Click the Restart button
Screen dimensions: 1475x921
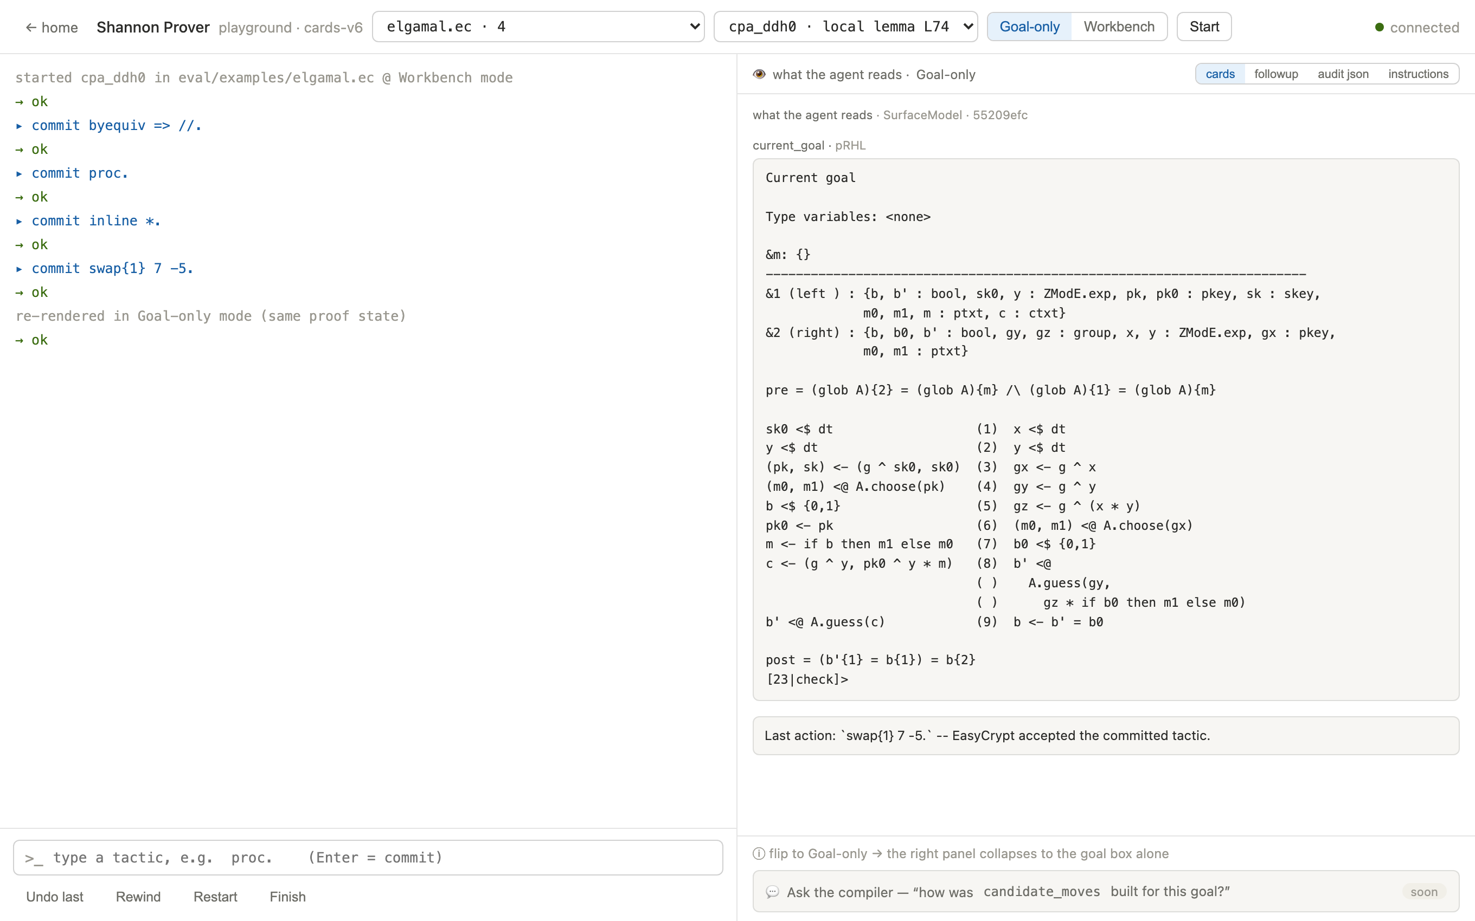215,897
